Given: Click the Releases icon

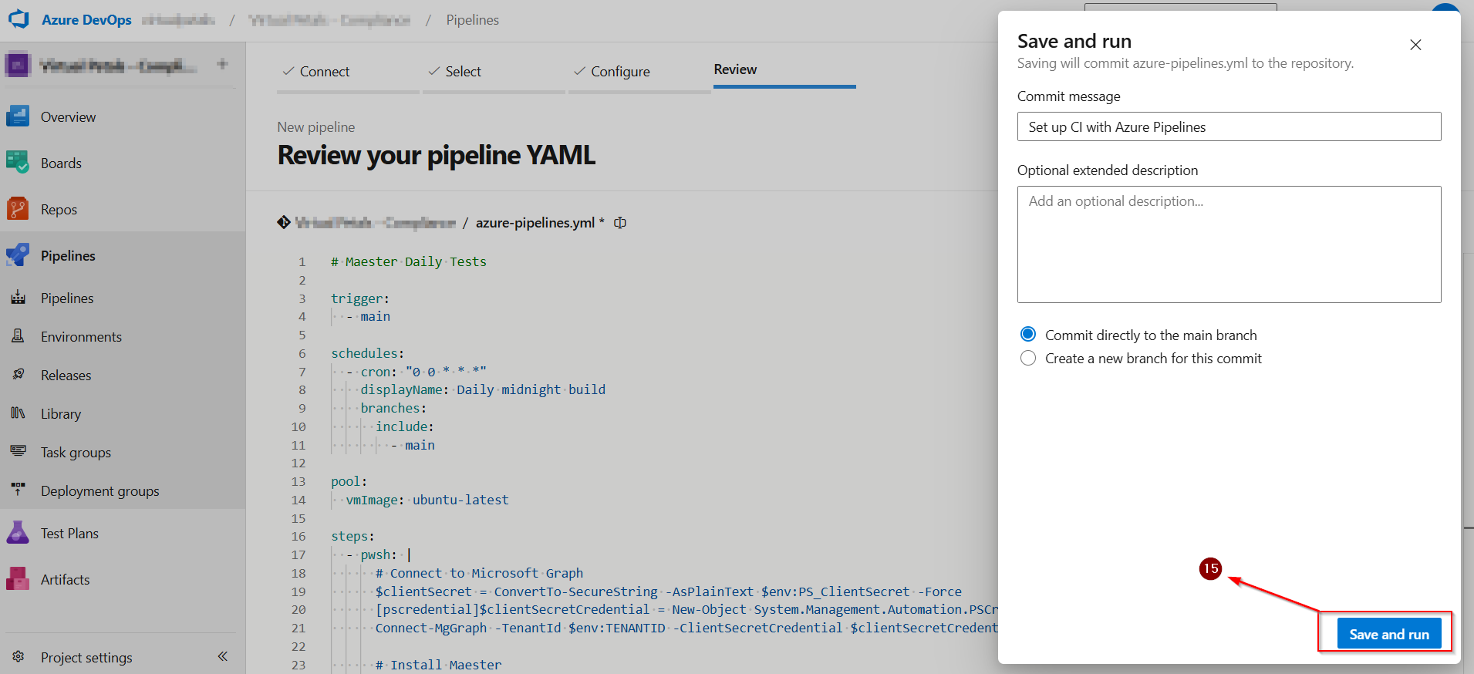Looking at the screenshot, I should coord(19,375).
